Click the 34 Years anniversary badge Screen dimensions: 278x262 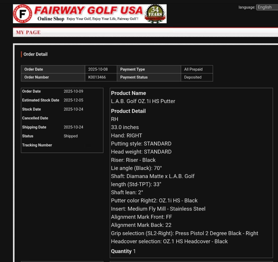point(155,14)
